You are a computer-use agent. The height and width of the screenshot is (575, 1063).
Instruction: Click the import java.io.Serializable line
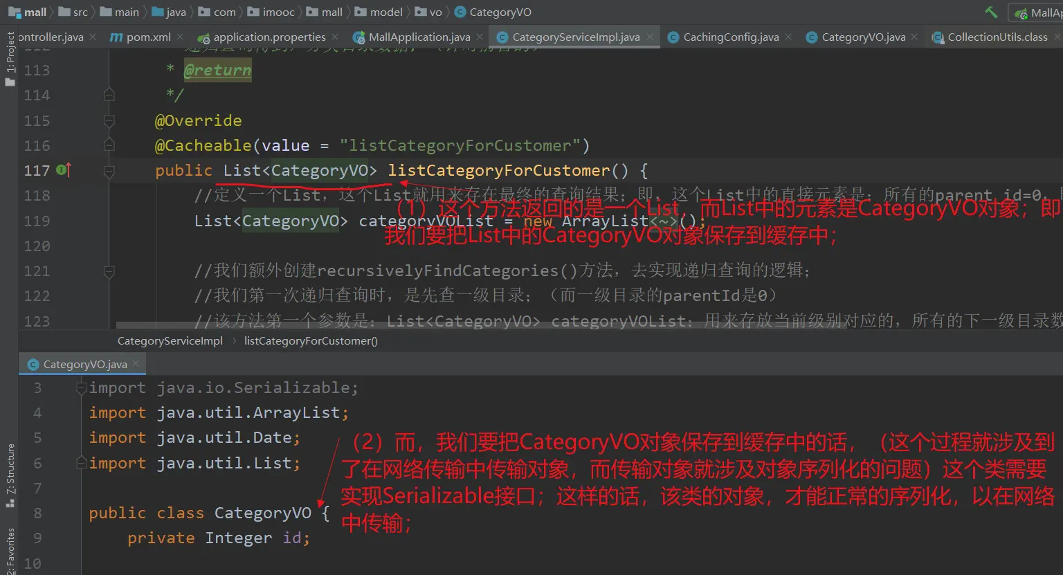pos(224,387)
